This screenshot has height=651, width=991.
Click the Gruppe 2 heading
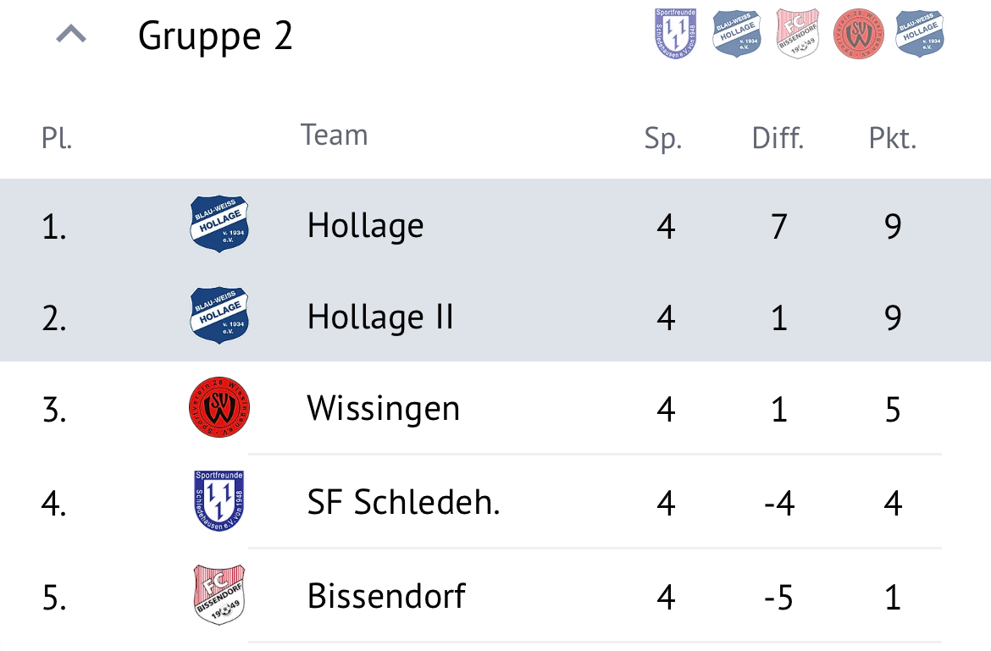215,36
